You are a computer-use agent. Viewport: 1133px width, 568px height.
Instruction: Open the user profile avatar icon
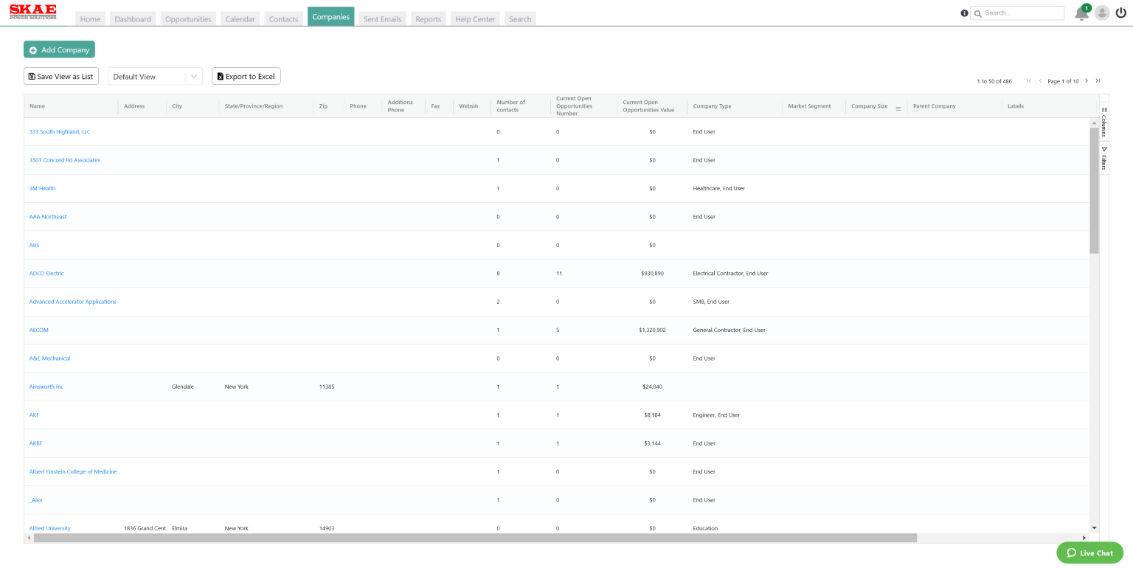[x=1101, y=13]
